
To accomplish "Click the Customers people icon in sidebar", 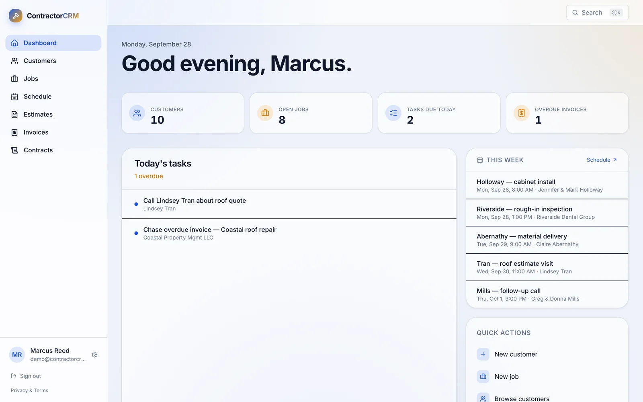I will click(x=14, y=61).
